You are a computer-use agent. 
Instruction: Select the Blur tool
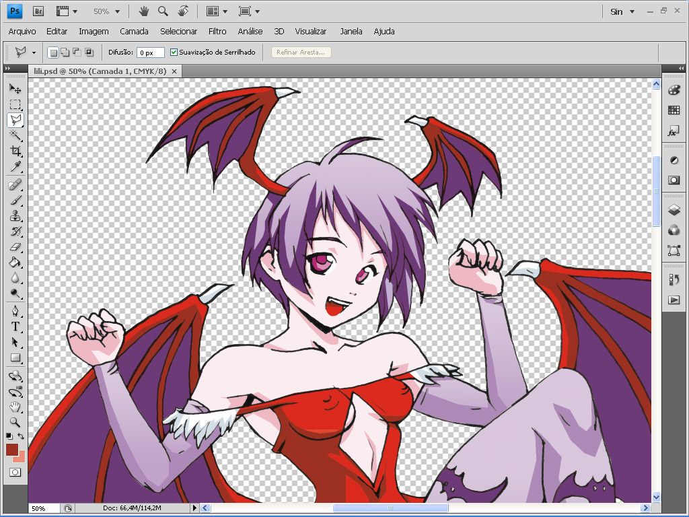[x=15, y=278]
